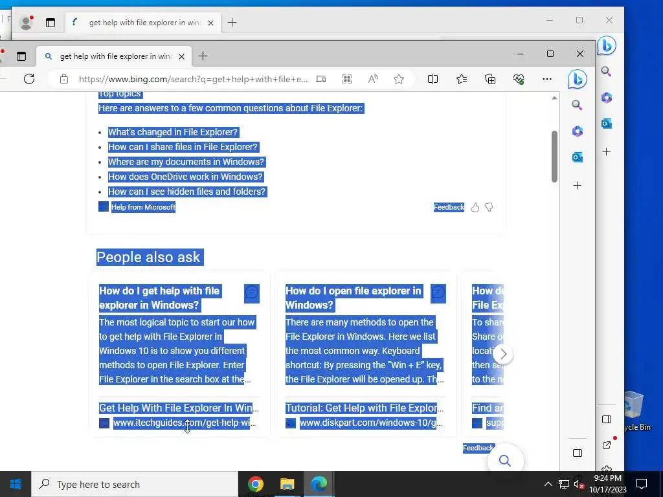Open 'How does OneDrive work in Windows?' link
This screenshot has height=497, width=663.
click(185, 177)
